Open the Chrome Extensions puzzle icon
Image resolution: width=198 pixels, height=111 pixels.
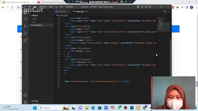177,7
